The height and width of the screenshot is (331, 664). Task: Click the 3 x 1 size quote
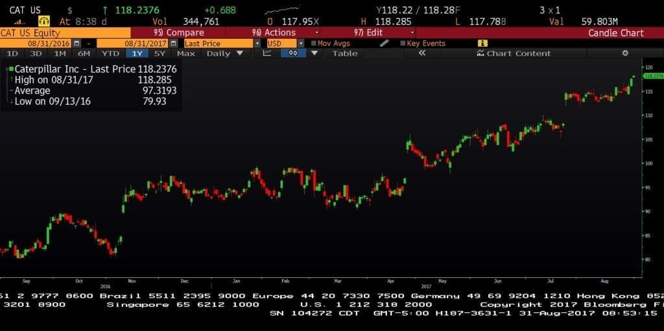550,10
